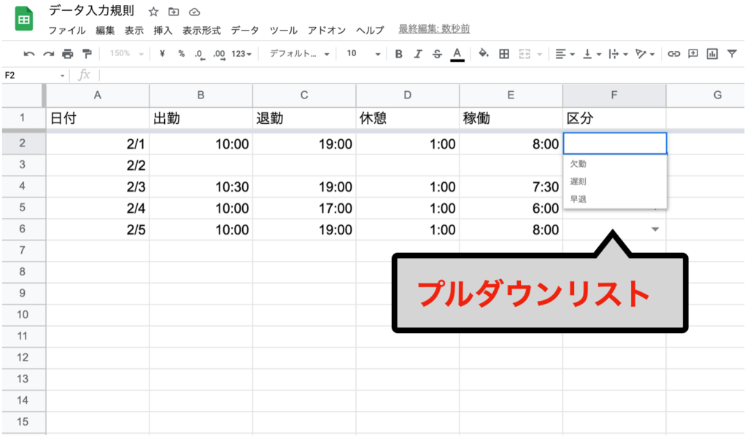Click the cell showing 17:00

coord(304,208)
